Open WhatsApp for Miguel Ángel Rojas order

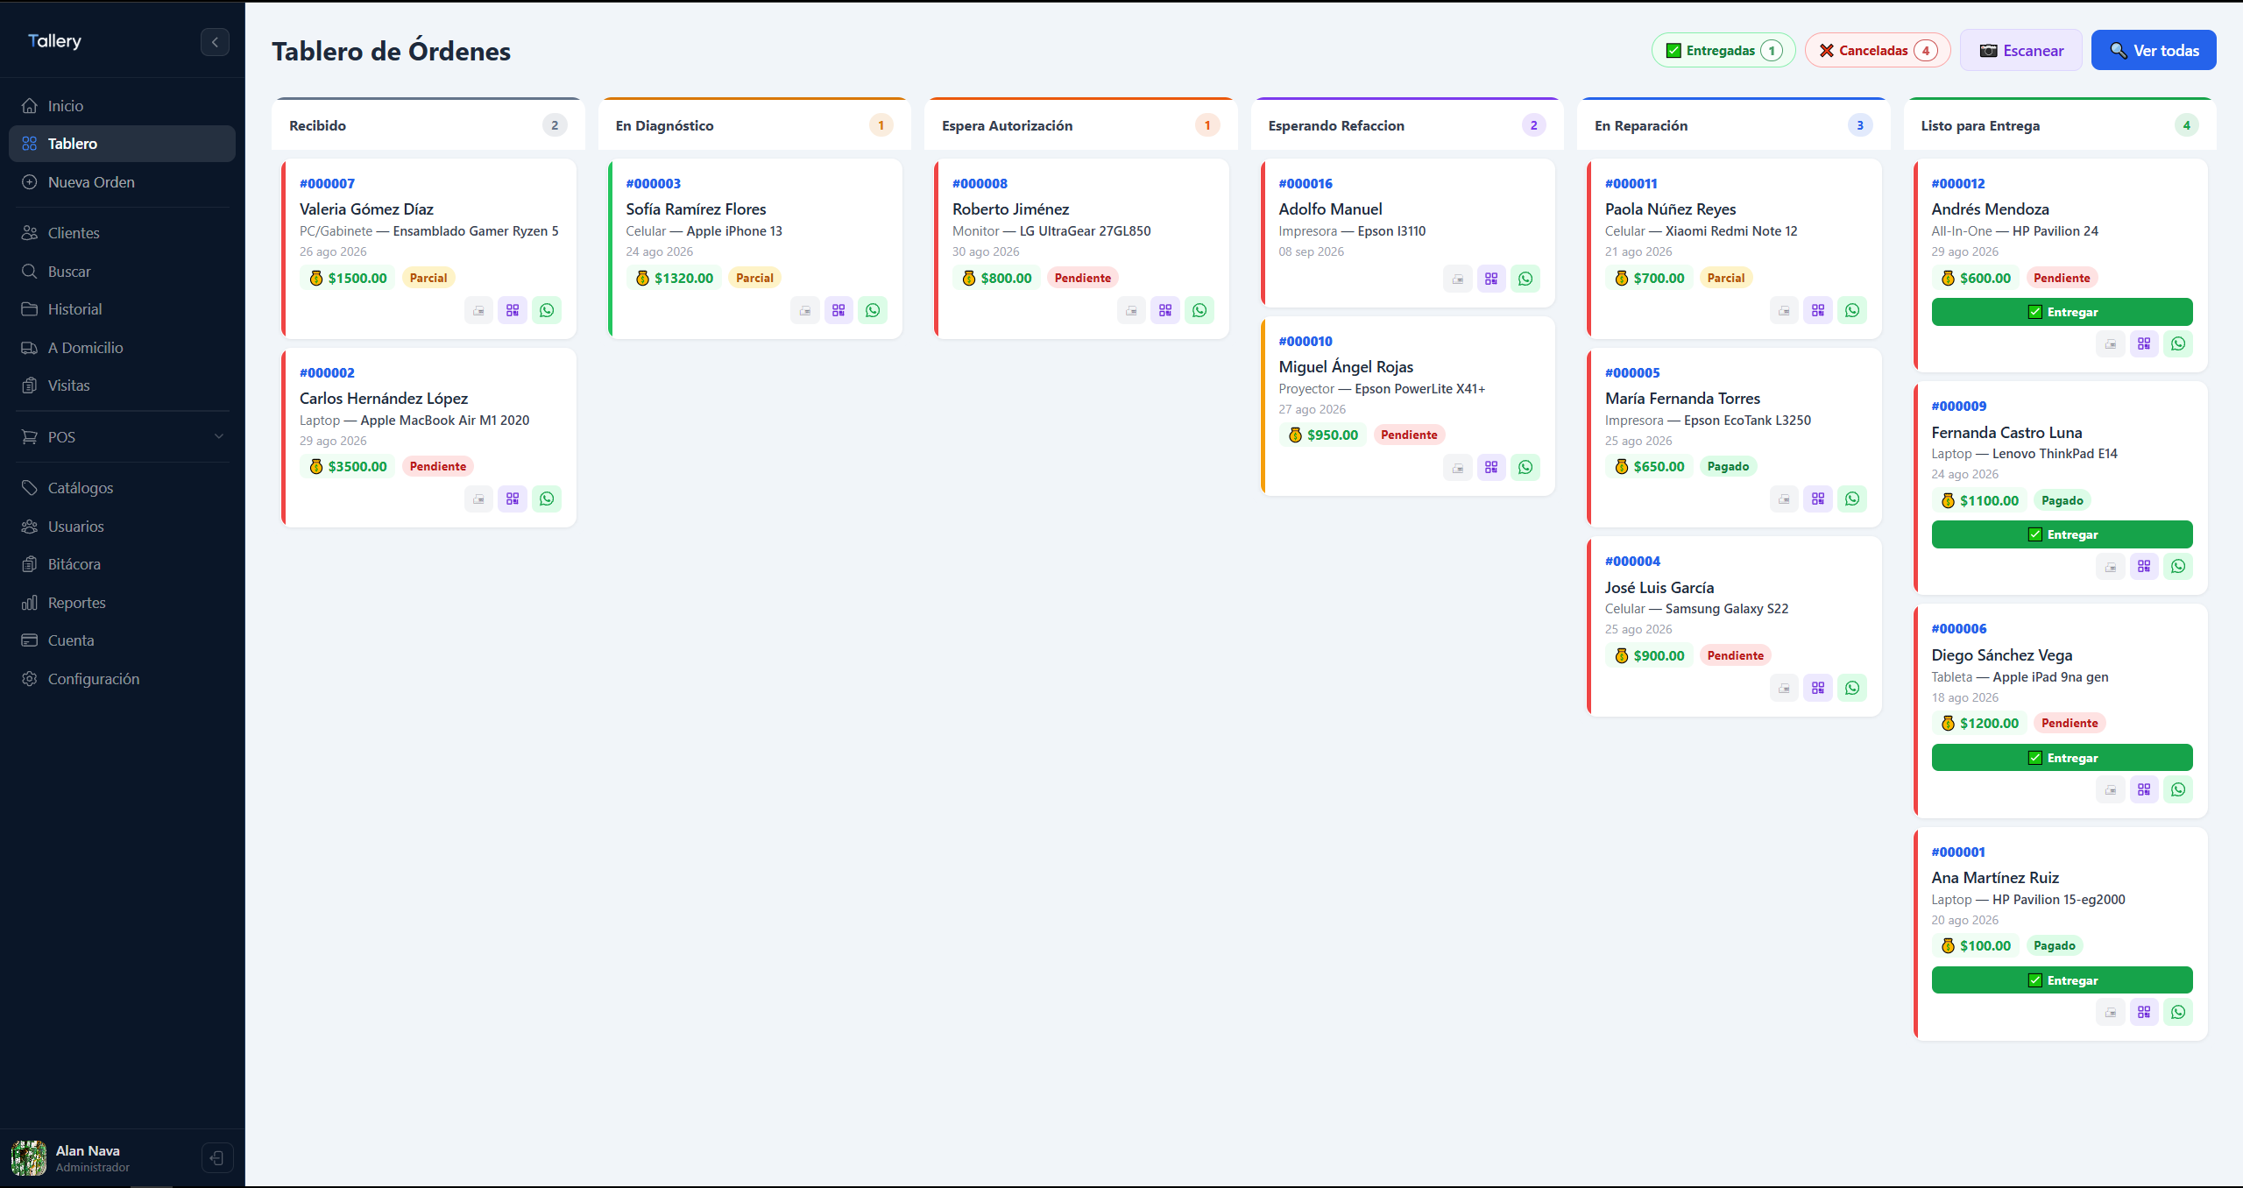tap(1525, 467)
